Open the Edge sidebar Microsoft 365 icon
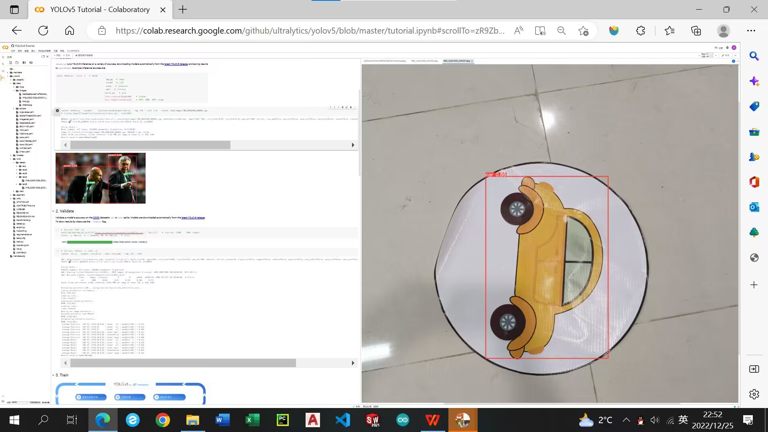Image resolution: width=768 pixels, height=432 pixels. [754, 182]
